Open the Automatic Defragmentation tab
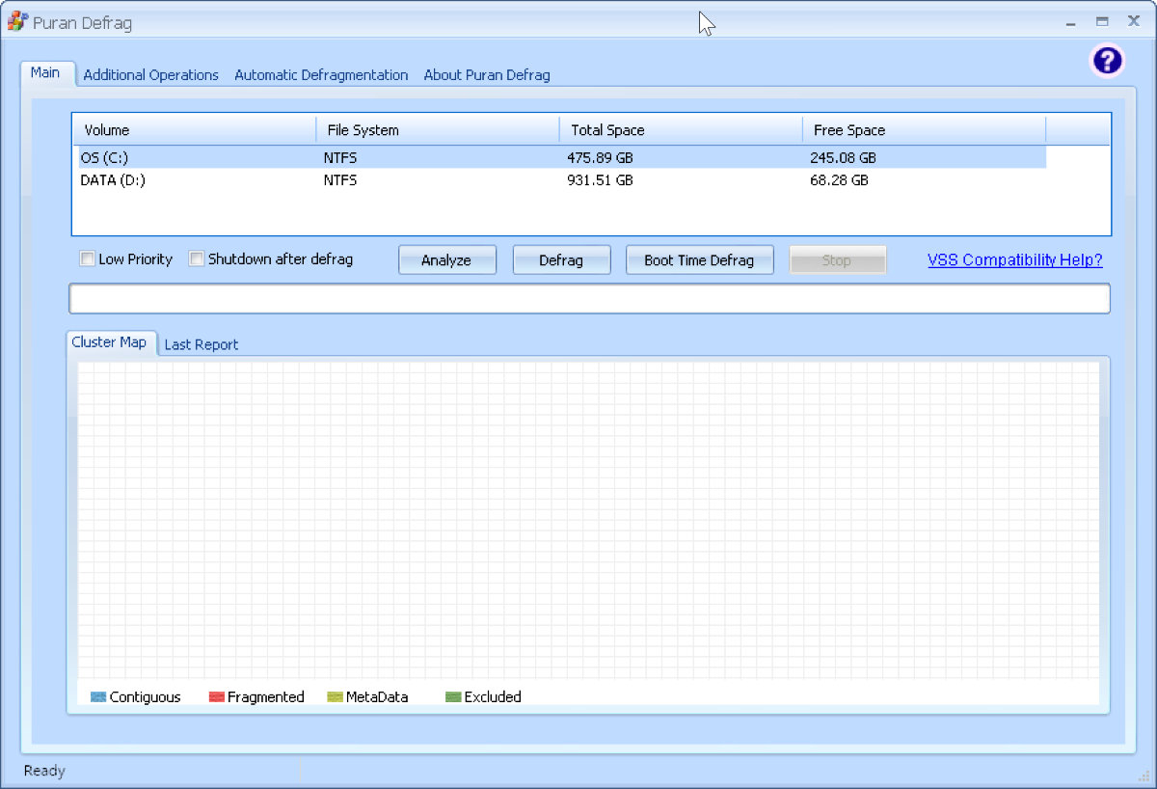The width and height of the screenshot is (1157, 789). (321, 75)
